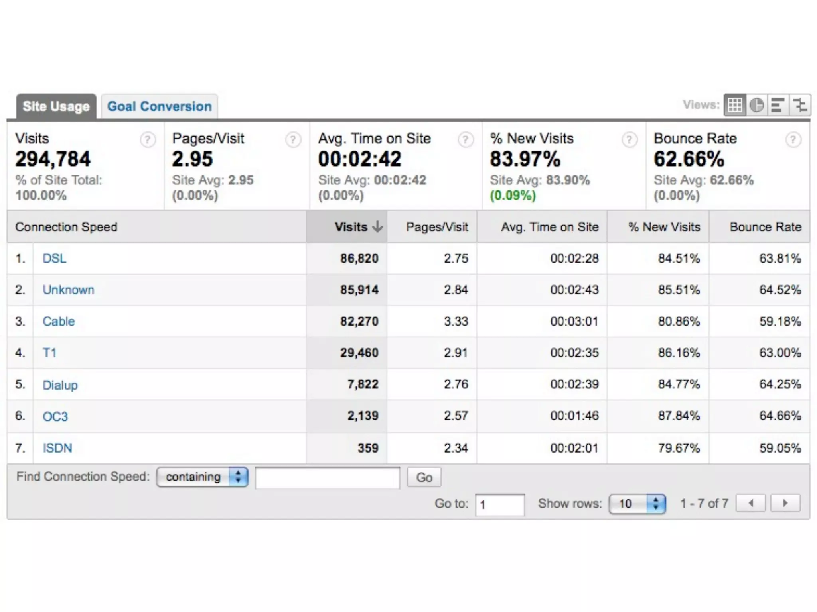Sort by Visits column header
Viewport: 817px width, 612px height.
click(351, 227)
